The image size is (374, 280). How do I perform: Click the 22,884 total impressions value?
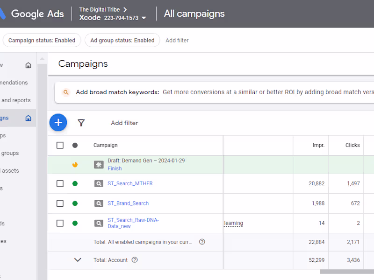click(x=316, y=242)
